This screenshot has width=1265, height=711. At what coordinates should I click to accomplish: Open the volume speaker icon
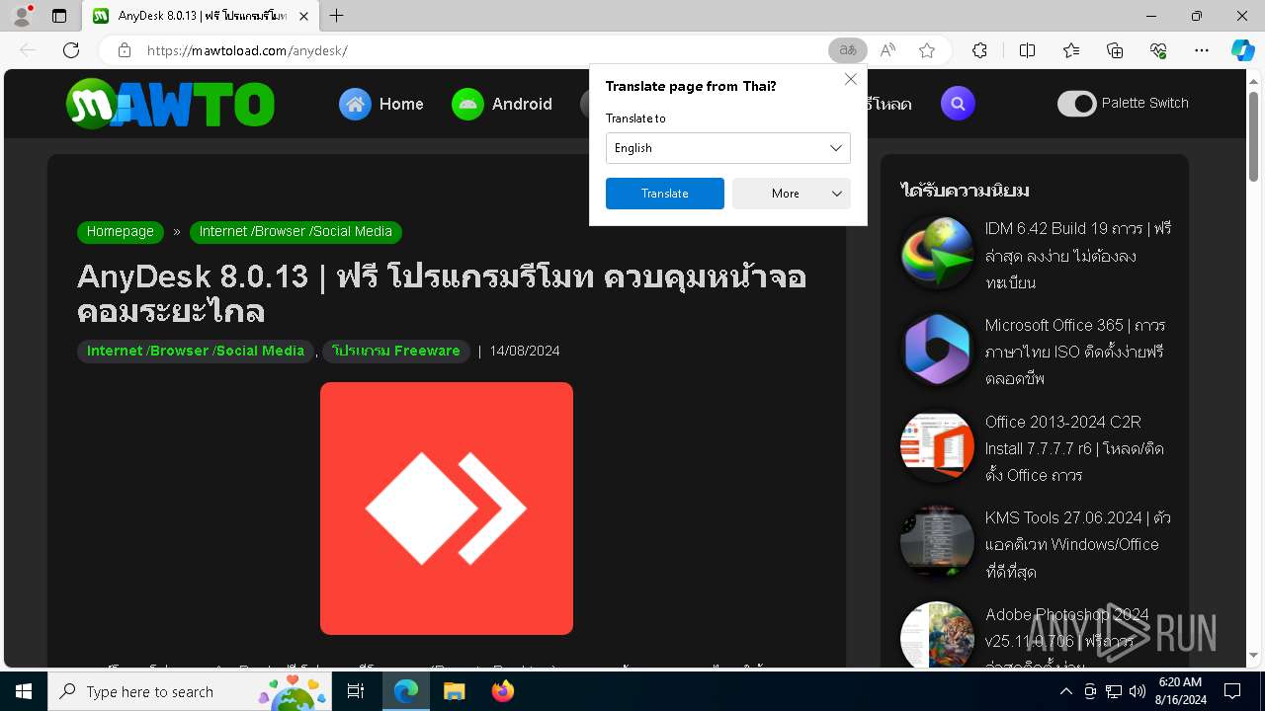pos(1138,692)
